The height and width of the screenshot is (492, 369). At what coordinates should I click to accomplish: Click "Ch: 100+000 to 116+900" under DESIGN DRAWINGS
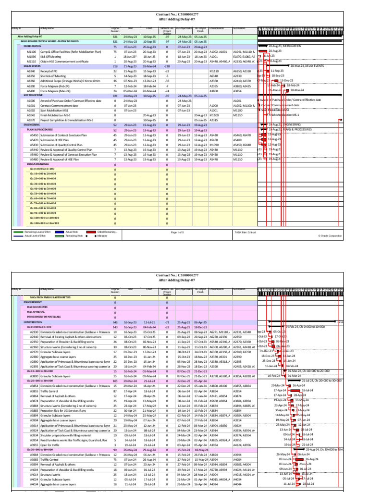(x=45, y=223)
